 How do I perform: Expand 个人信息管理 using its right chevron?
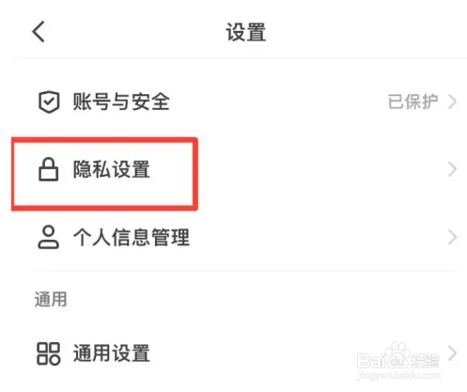pyautogui.click(x=452, y=237)
